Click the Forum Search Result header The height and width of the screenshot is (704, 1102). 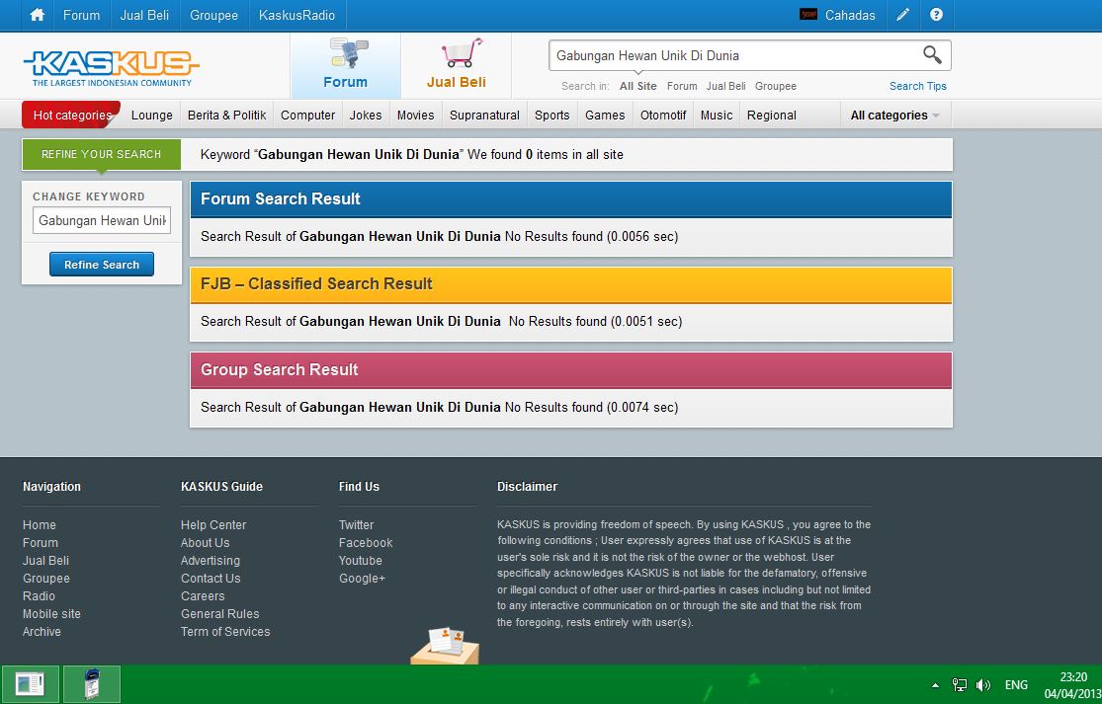pos(570,199)
